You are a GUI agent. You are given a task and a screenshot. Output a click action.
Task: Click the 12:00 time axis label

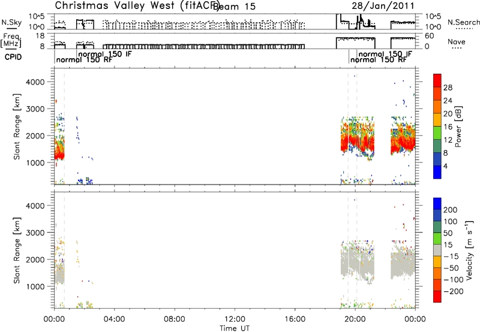click(235, 319)
